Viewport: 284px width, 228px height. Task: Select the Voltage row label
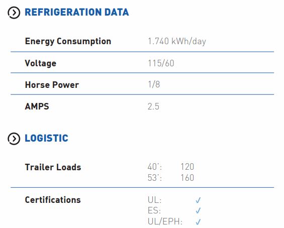click(x=41, y=63)
